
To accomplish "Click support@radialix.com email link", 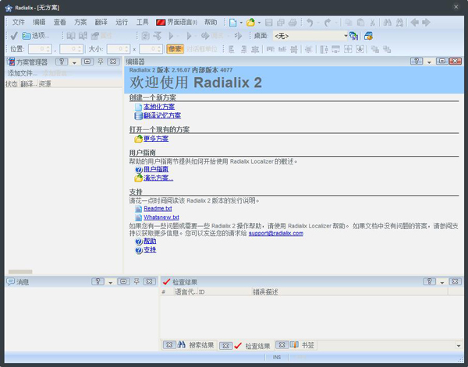I will pos(276,233).
